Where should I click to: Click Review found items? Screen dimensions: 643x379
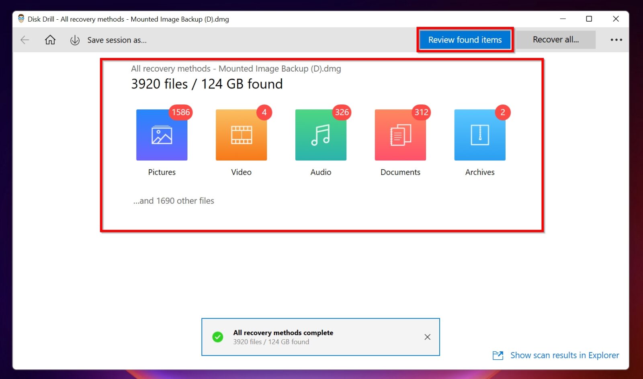coord(465,39)
